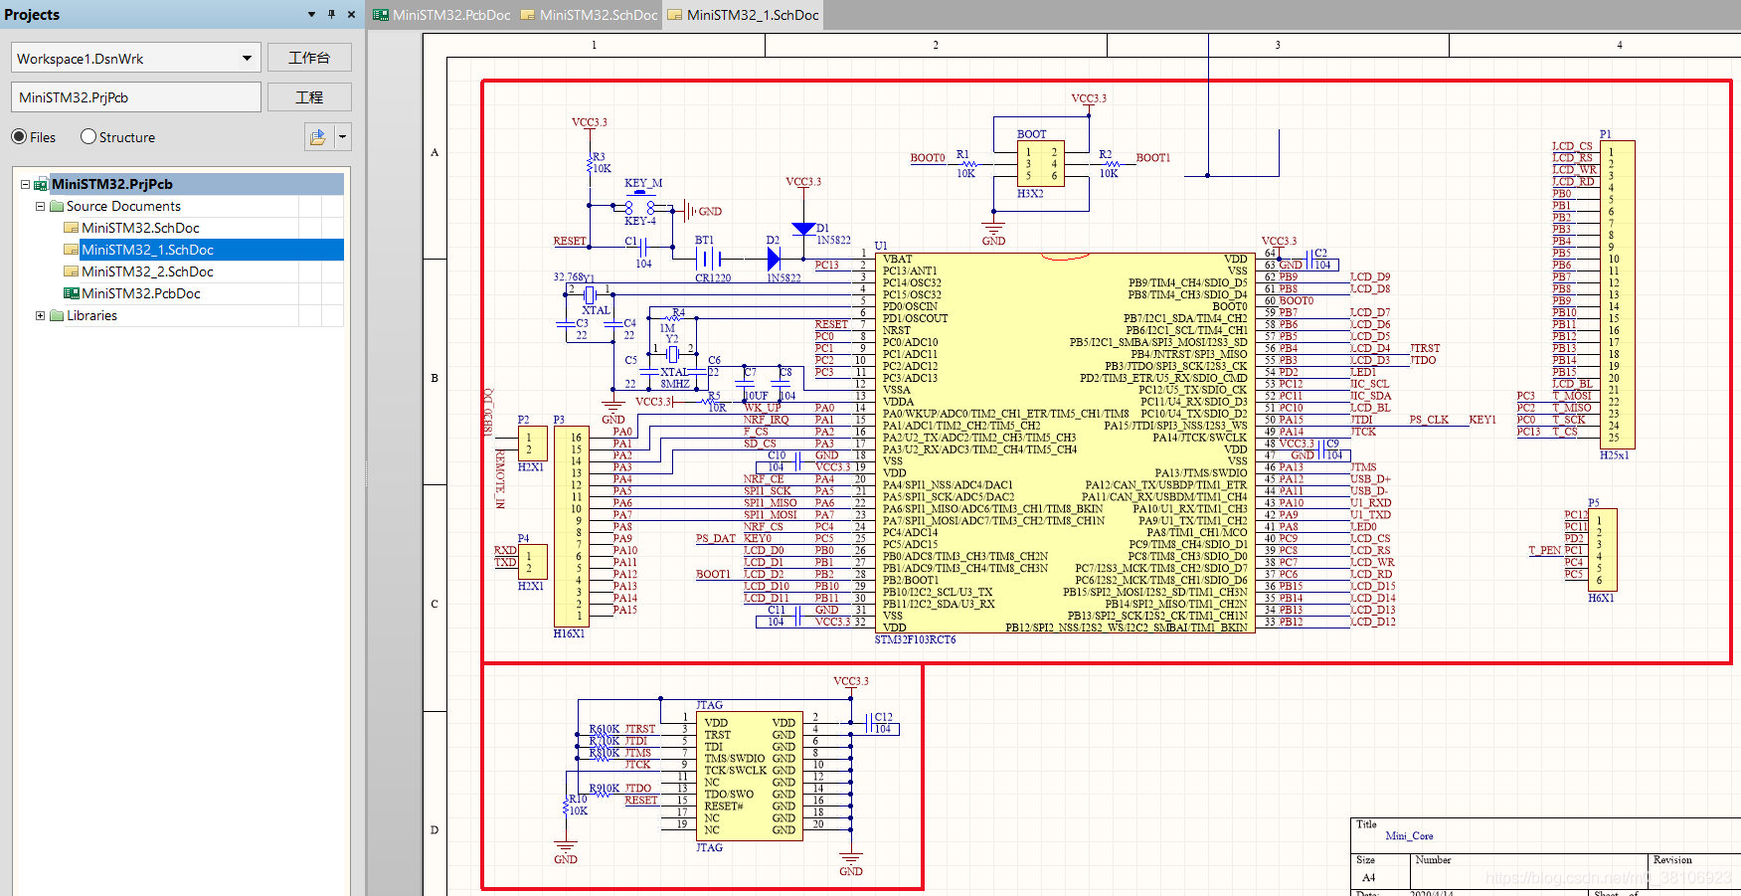Click the MiniSTM32.PrjPcb text field
The width and height of the screenshot is (1741, 896).
[x=135, y=96]
